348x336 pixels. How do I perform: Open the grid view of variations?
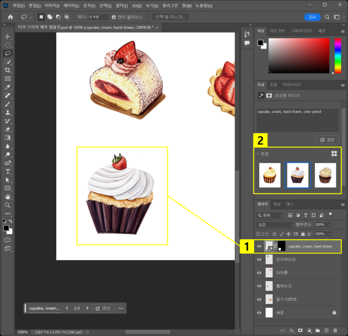334,154
